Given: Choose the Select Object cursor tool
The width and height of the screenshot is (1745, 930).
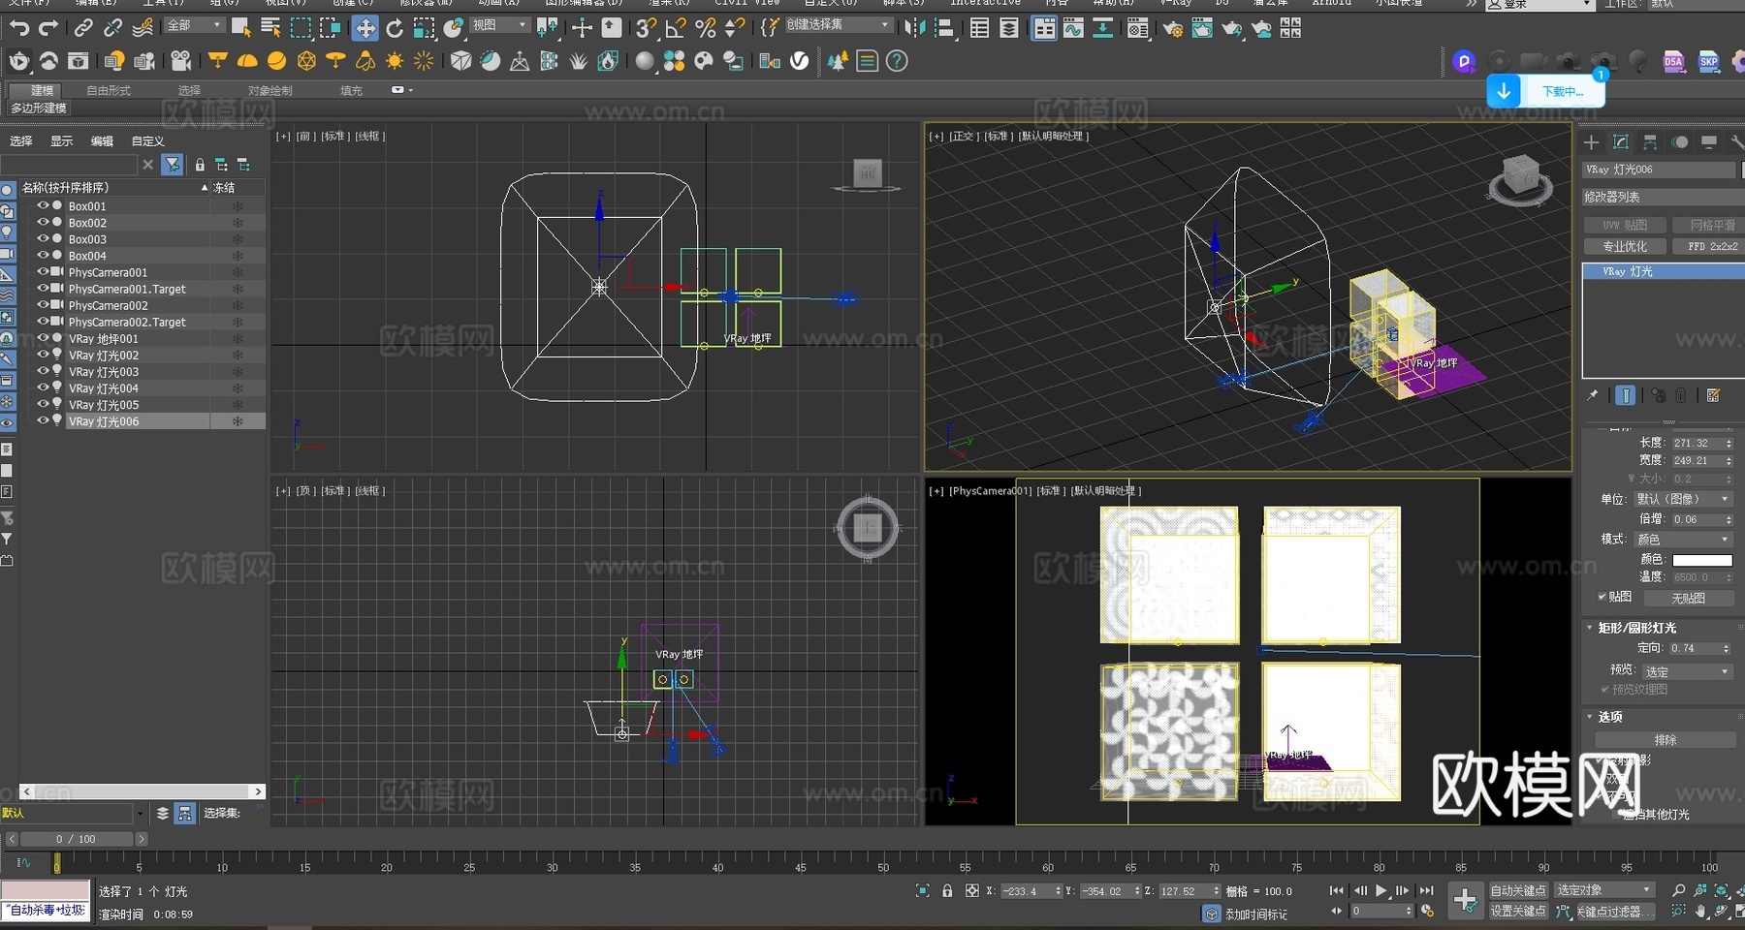Looking at the screenshot, I should (x=241, y=28).
